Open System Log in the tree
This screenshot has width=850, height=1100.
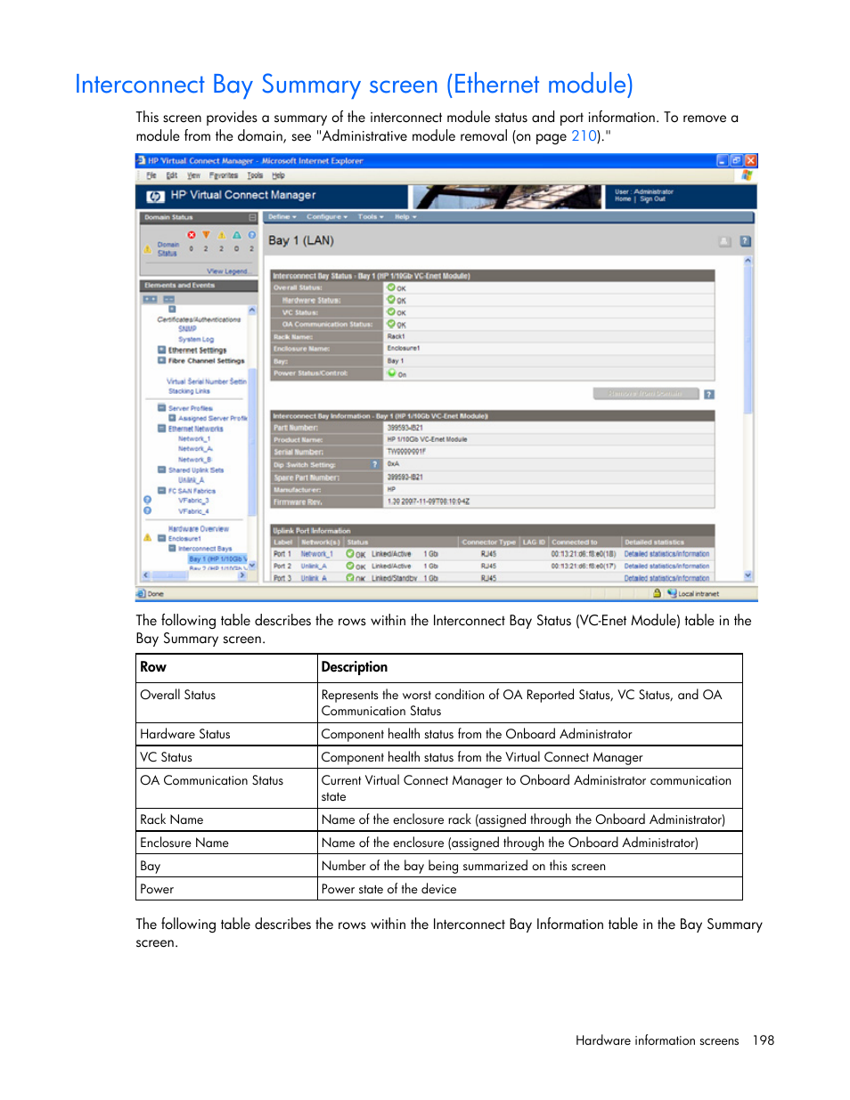coord(196,339)
